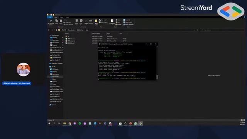Click the Rename icon in the ribbon
247x139 pixels.
click(91, 22)
